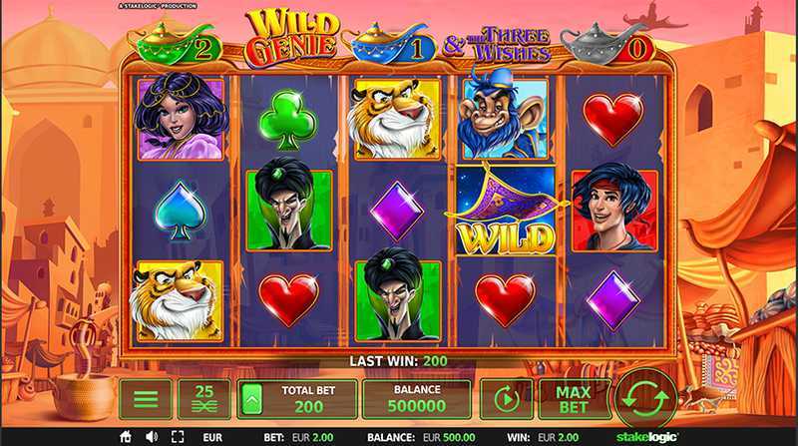This screenshot has width=798, height=446.
Task: Click the blue monkey symbol
Action: point(505,117)
